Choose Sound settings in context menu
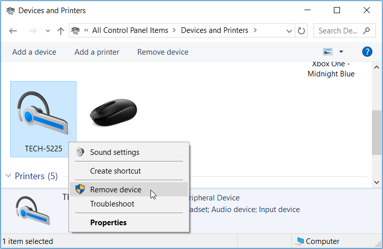Screen dimensions: 383x249 pos(114,152)
